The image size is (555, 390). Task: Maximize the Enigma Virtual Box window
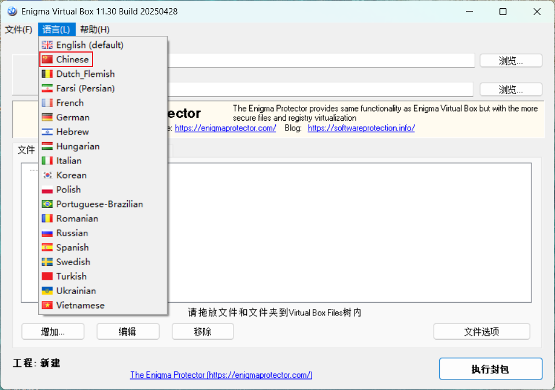[x=502, y=12]
